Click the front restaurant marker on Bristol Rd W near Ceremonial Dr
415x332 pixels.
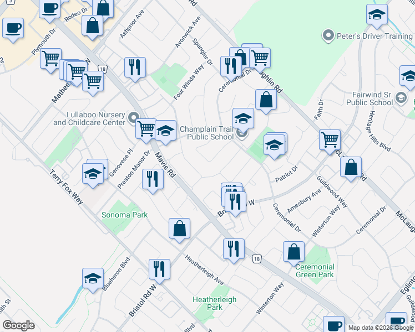pos(236,202)
